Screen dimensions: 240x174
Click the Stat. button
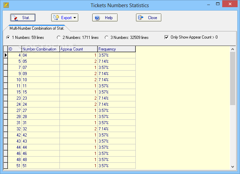coord(23,17)
